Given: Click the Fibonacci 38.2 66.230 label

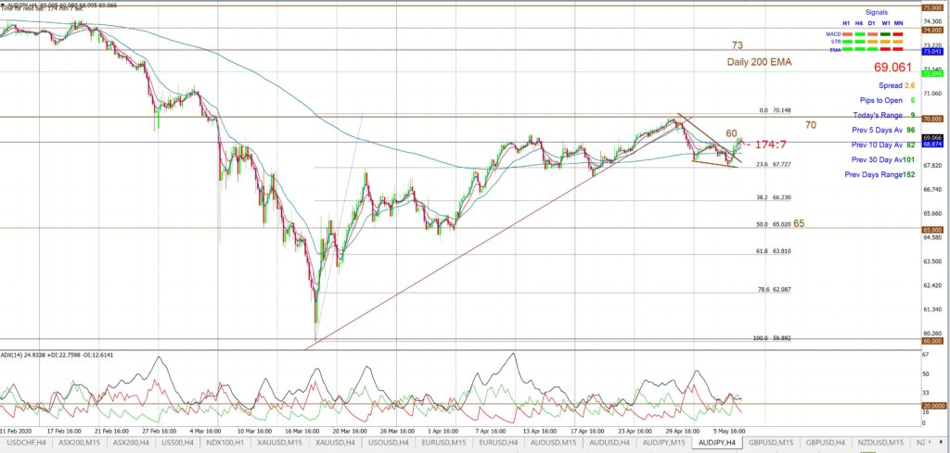Looking at the screenshot, I should (x=773, y=197).
